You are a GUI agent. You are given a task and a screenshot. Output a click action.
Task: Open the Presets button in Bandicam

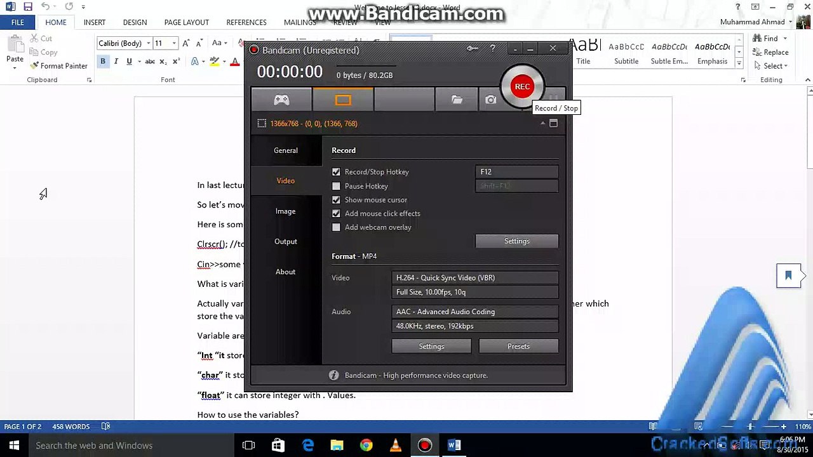[518, 347]
